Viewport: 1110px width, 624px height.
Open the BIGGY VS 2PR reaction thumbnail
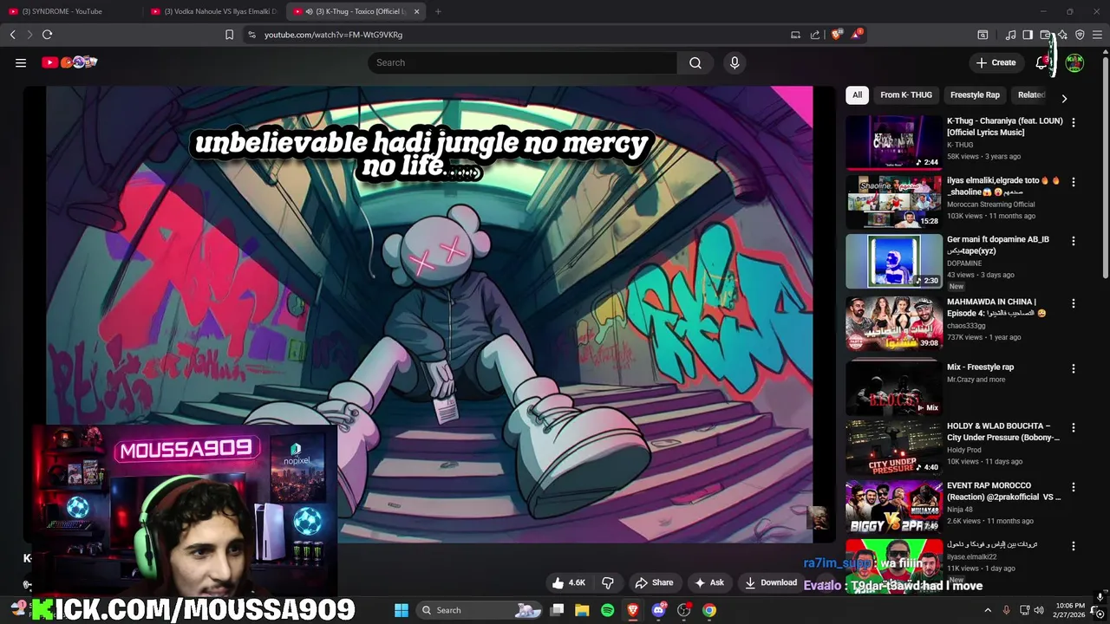point(893,506)
